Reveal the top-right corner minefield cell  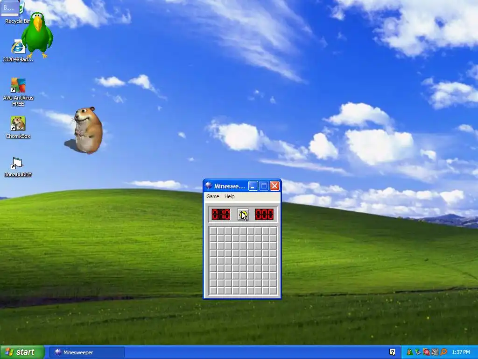[273, 231]
